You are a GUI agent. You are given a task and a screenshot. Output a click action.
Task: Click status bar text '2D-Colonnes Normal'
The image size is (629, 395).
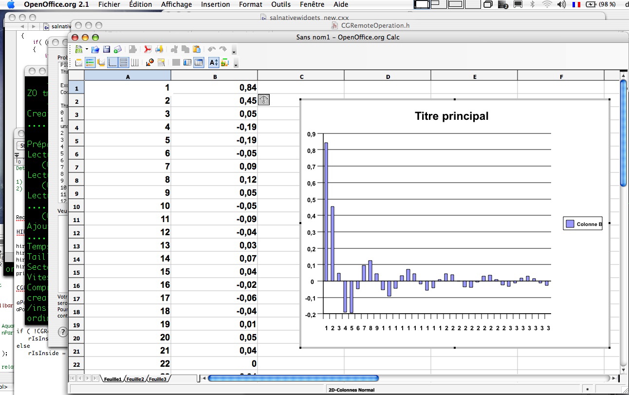(351, 390)
